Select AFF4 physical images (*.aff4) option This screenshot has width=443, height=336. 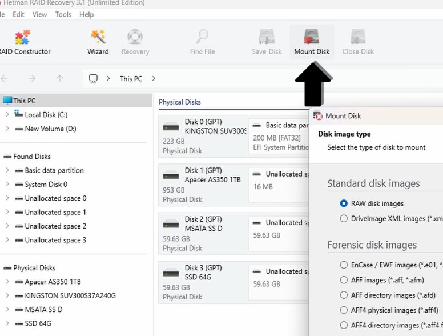coord(344,310)
